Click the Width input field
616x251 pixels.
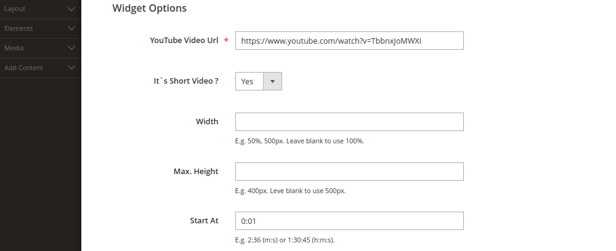(x=349, y=122)
